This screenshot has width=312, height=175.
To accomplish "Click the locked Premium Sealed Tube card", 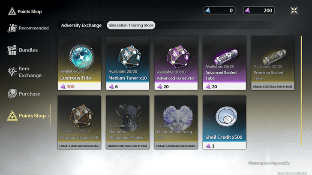I will pos(273,63).
